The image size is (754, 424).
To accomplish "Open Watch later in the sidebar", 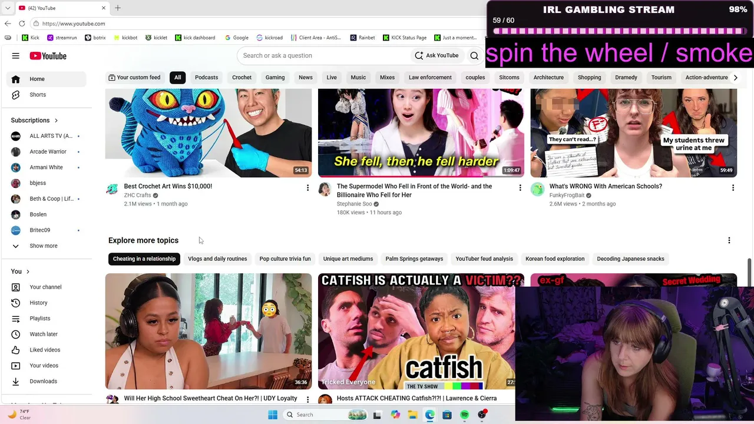I will click(47, 334).
